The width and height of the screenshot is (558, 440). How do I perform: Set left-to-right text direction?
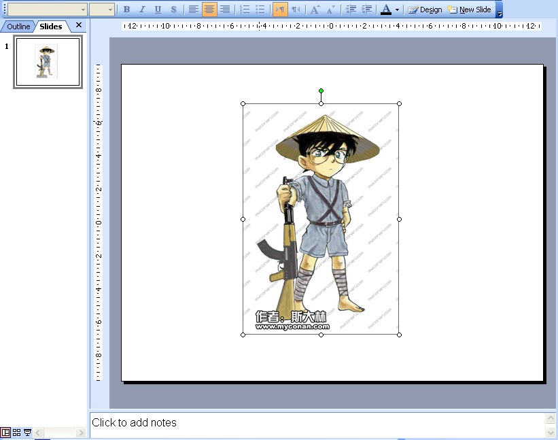pos(280,10)
